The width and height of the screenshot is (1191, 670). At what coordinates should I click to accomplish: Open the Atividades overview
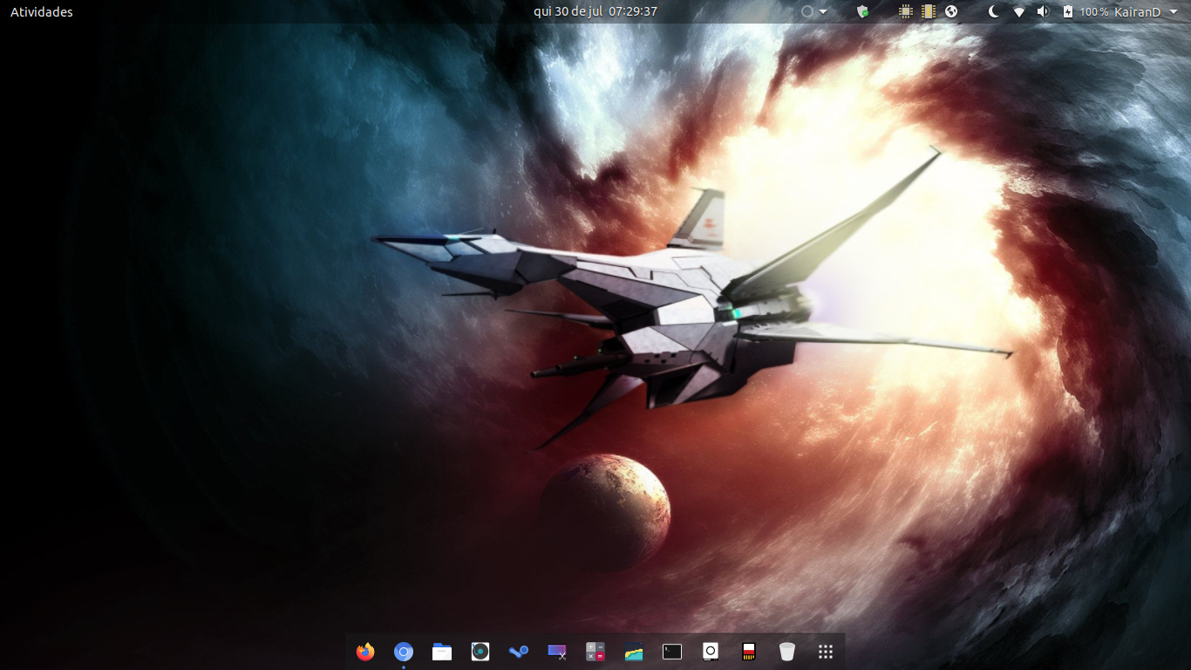[x=42, y=12]
